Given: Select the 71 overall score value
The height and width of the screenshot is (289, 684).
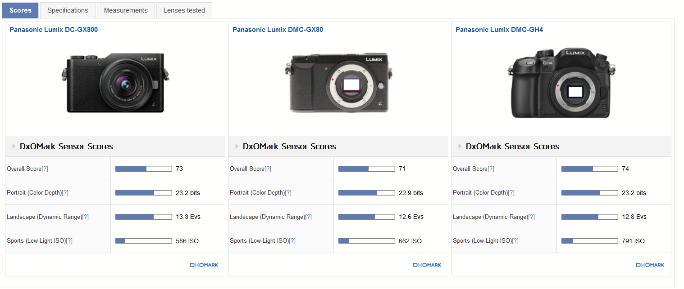Looking at the screenshot, I should click(x=402, y=169).
